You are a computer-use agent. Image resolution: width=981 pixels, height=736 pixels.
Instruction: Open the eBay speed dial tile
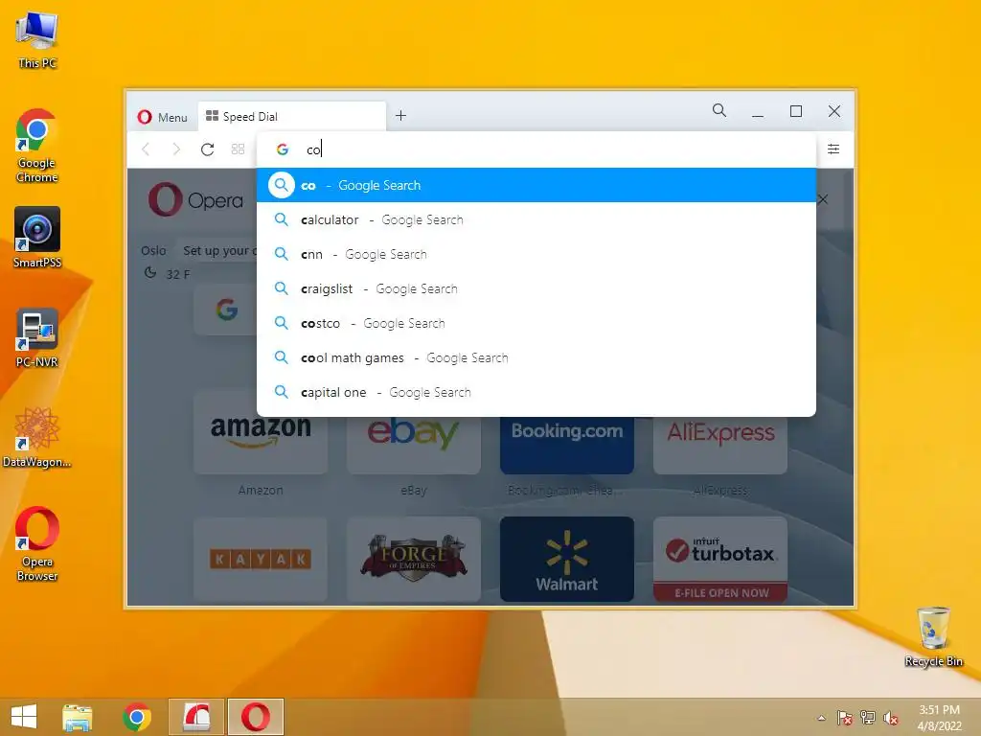pos(414,445)
